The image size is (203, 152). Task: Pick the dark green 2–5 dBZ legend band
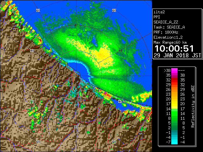[x=174, y=128]
